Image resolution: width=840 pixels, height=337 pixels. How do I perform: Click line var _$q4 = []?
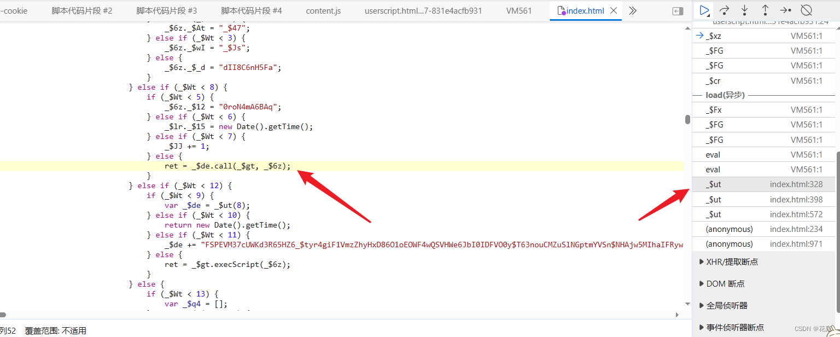195,304
